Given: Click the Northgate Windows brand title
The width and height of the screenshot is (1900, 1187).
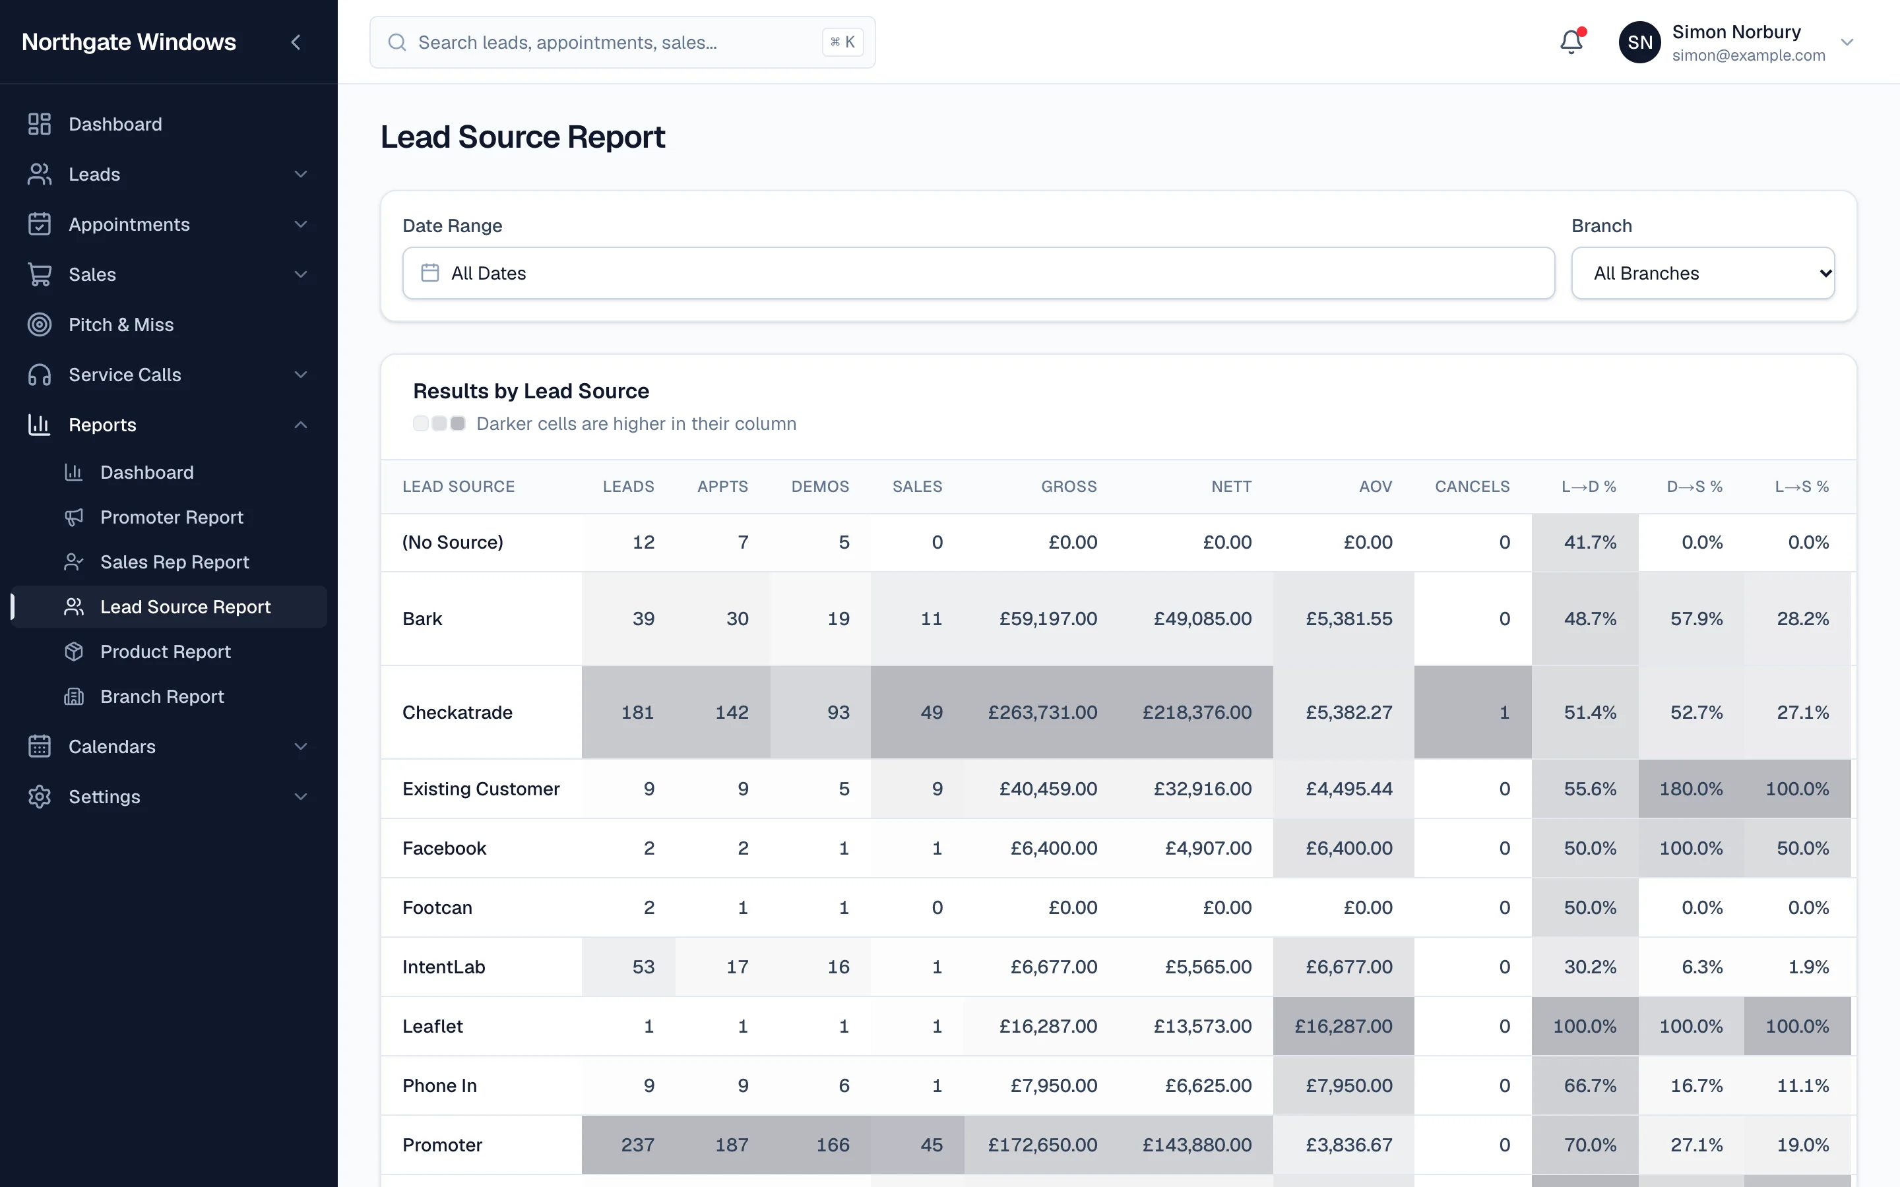Looking at the screenshot, I should [129, 42].
